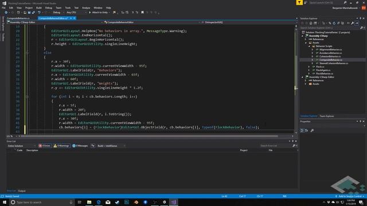The image size is (367, 206).
Task: Click the Solution Explorer Properties wrench icon
Action: pos(352,23)
